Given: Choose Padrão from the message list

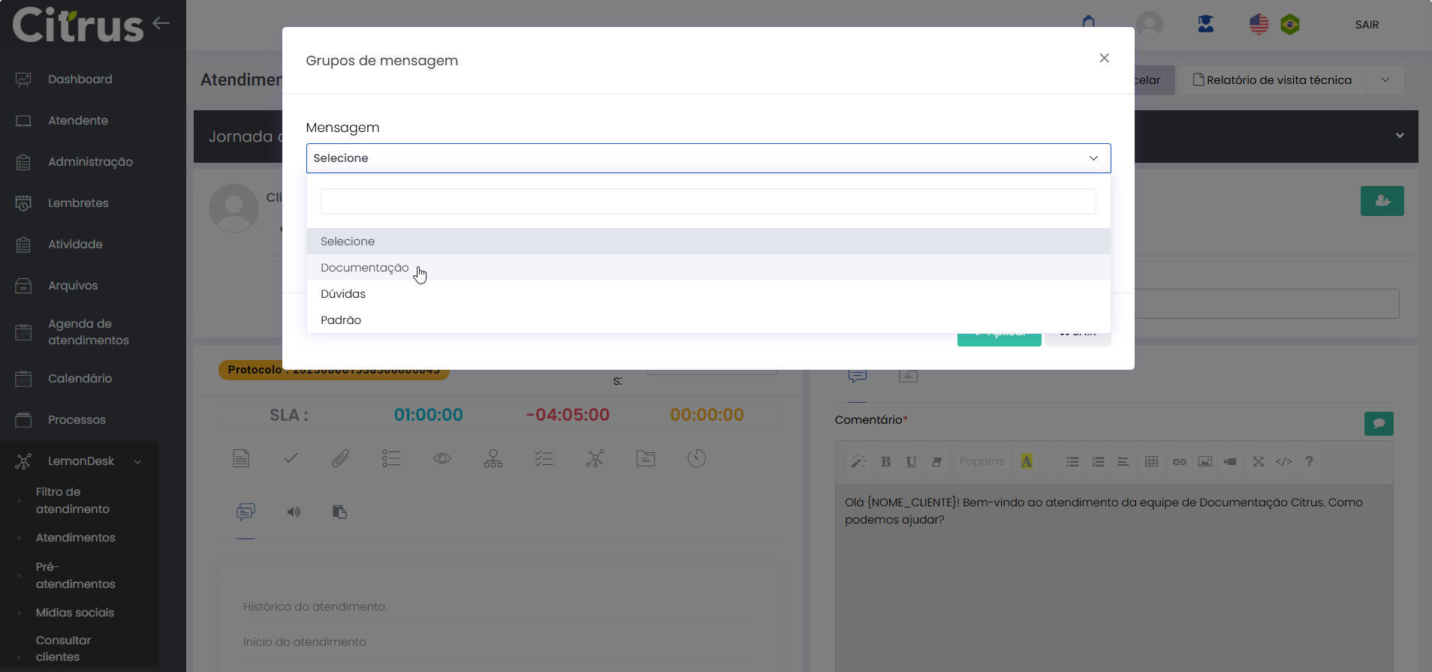Looking at the screenshot, I should click(708, 320).
